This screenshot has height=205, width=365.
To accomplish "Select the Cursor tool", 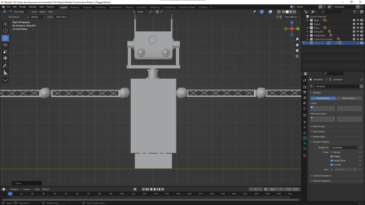I will 5,31.
